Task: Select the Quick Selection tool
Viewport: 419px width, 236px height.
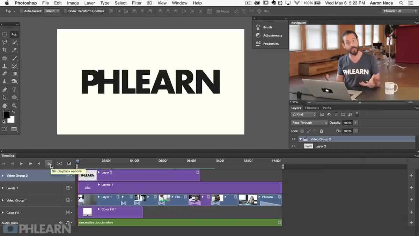Action: pyautogui.click(x=14, y=42)
